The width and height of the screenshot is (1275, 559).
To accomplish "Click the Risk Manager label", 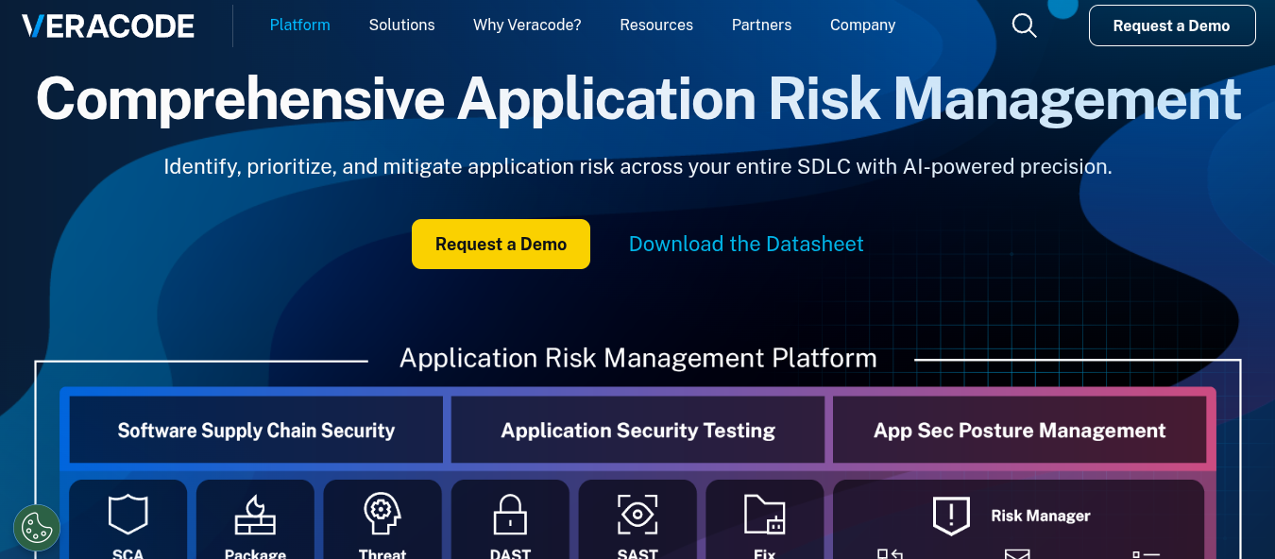I will coord(1041,516).
